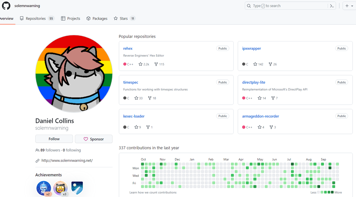This screenshot has width=356, height=197.
Task: Click fork count on timespec repository
Action: click(152, 98)
